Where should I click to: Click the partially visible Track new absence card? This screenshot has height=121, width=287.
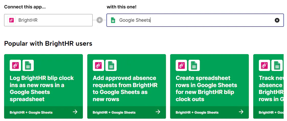click(269, 88)
